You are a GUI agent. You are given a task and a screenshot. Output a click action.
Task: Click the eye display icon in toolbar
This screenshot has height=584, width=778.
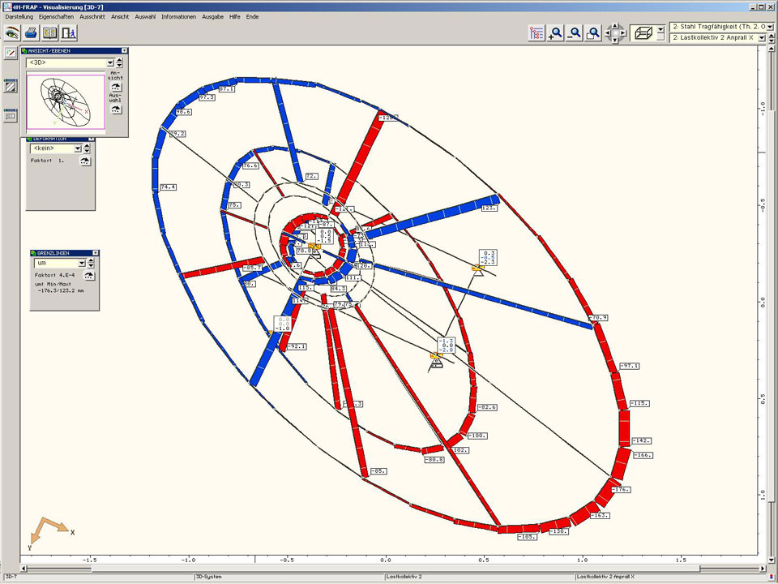pos(12,33)
